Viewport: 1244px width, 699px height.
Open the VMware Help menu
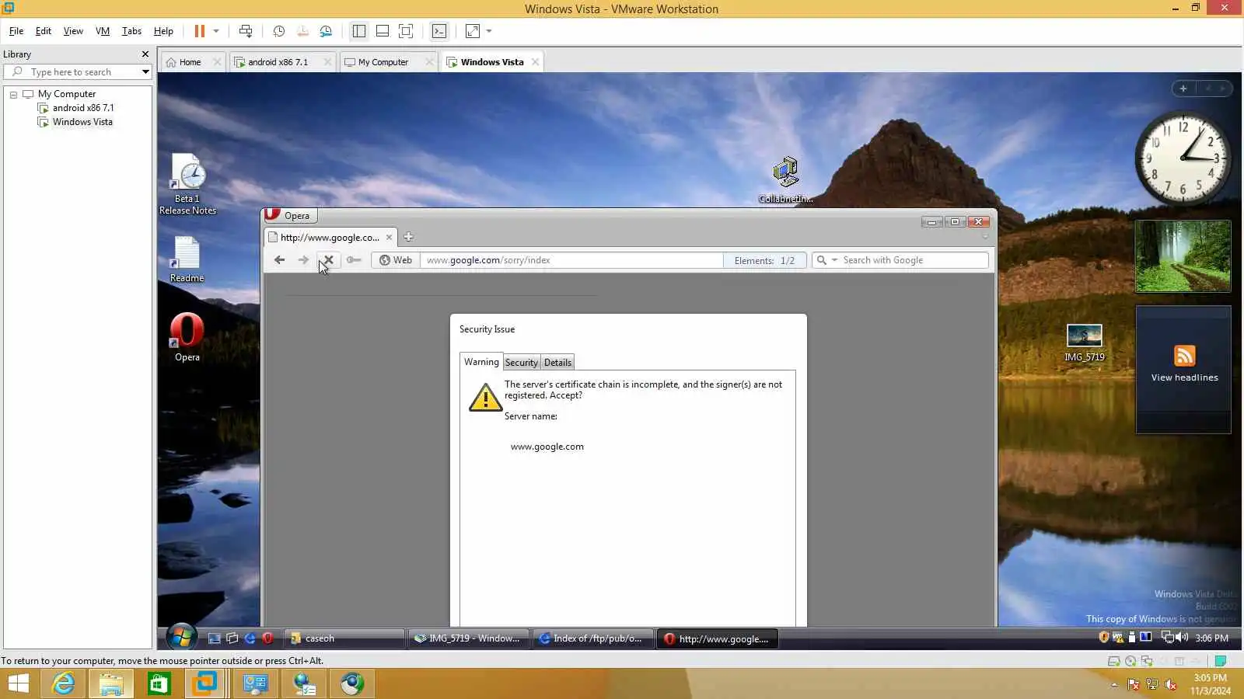(163, 31)
